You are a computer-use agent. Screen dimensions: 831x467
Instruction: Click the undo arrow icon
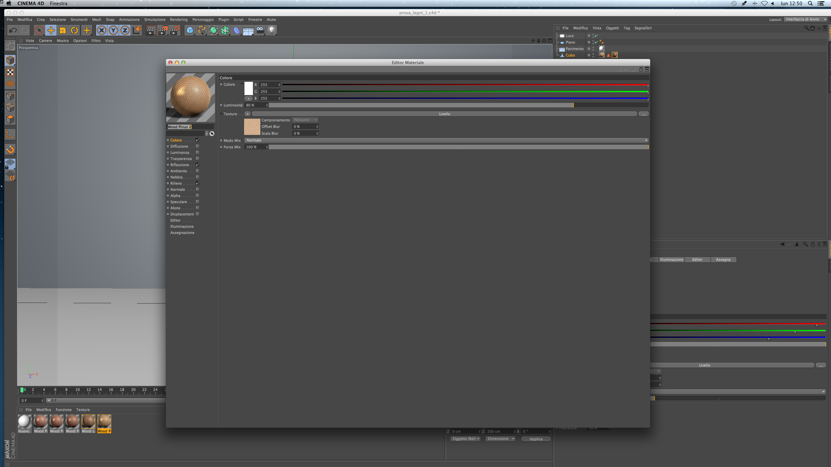pos(13,30)
